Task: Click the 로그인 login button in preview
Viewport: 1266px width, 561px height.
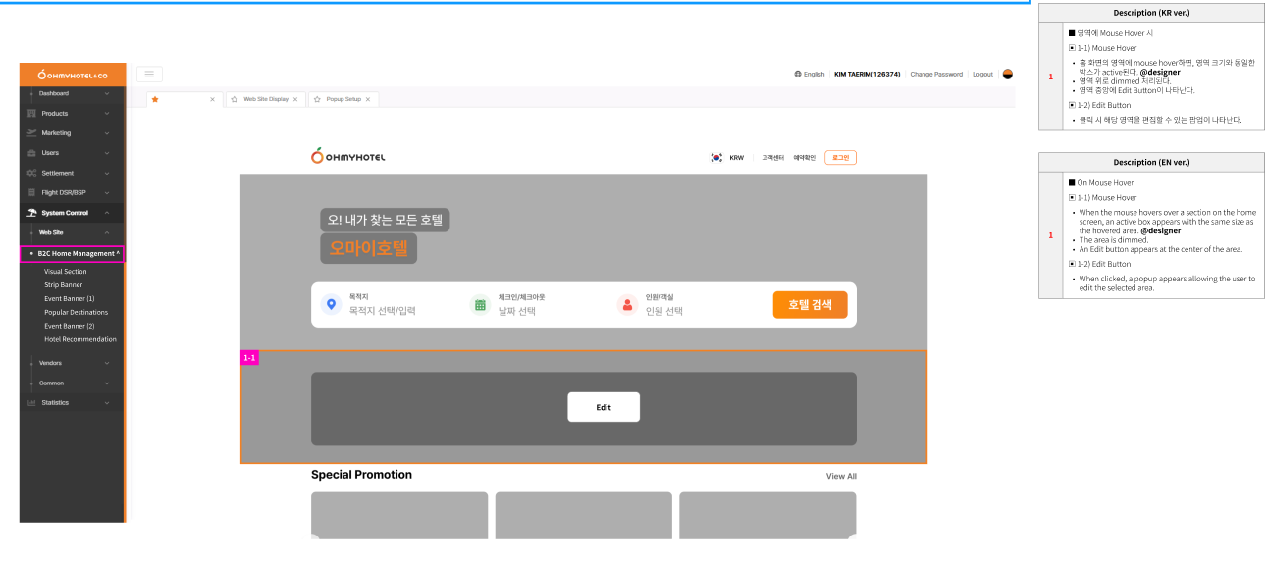Action: pyautogui.click(x=840, y=157)
